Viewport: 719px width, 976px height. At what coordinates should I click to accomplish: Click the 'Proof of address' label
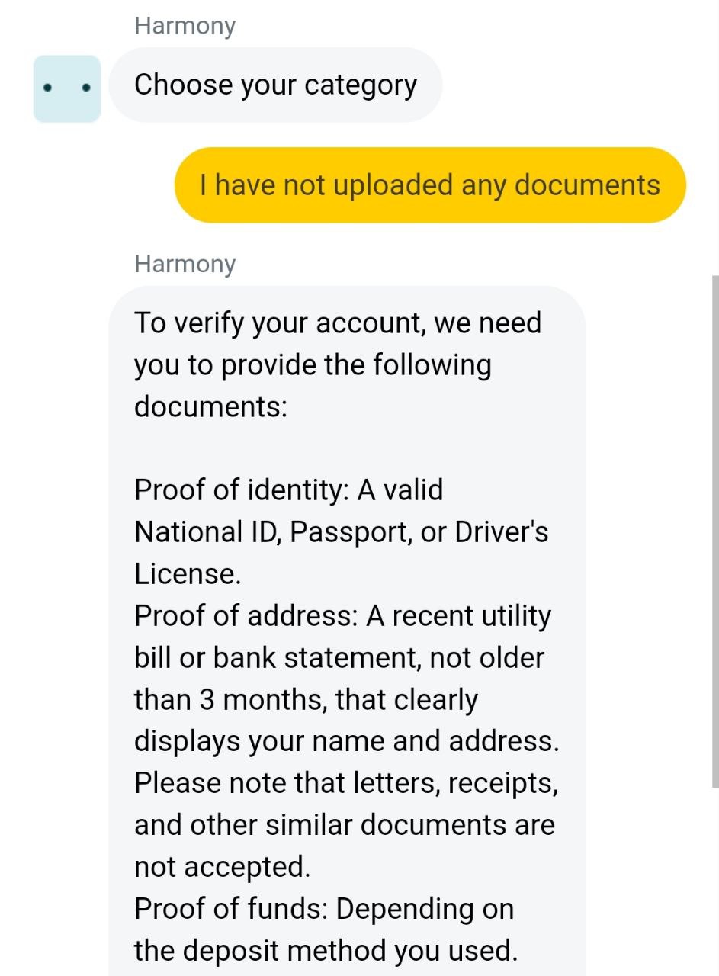(246, 616)
